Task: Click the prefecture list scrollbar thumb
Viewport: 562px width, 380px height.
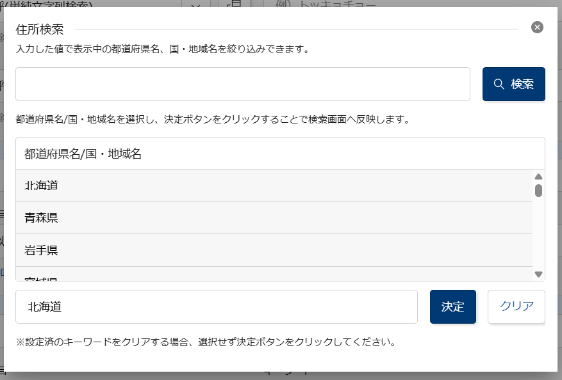Action: (x=538, y=191)
